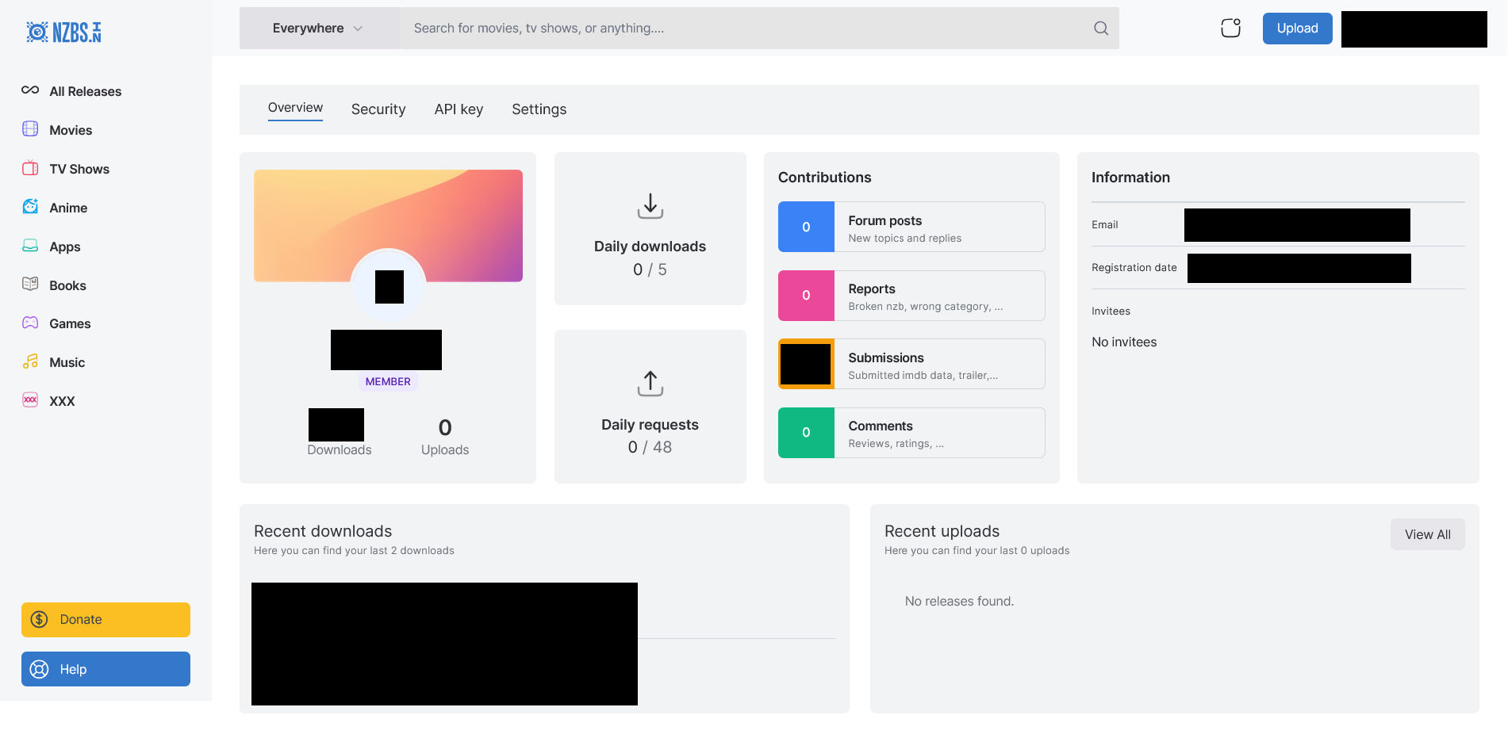
Task: Click the XXX category icon
Action: 30,400
